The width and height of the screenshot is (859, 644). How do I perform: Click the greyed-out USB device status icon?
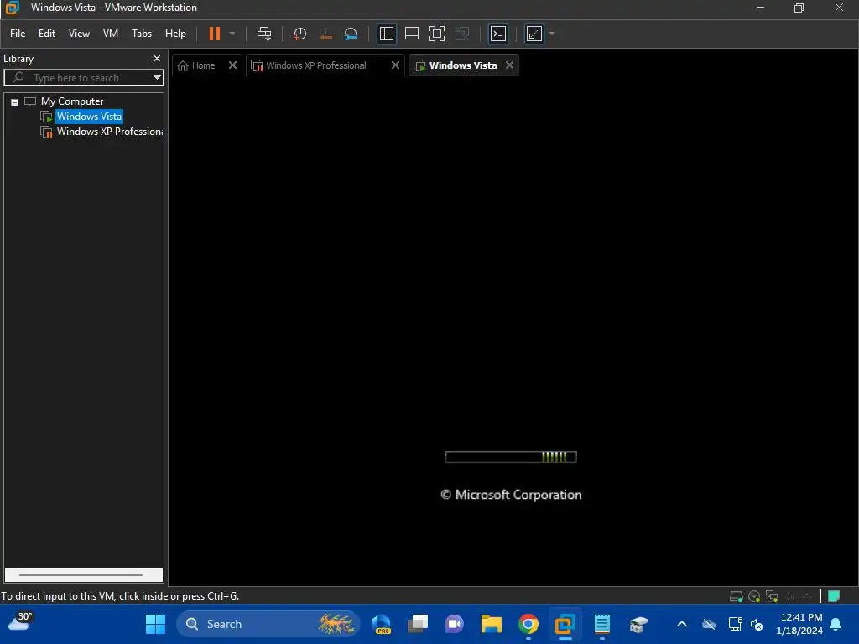pos(790,596)
